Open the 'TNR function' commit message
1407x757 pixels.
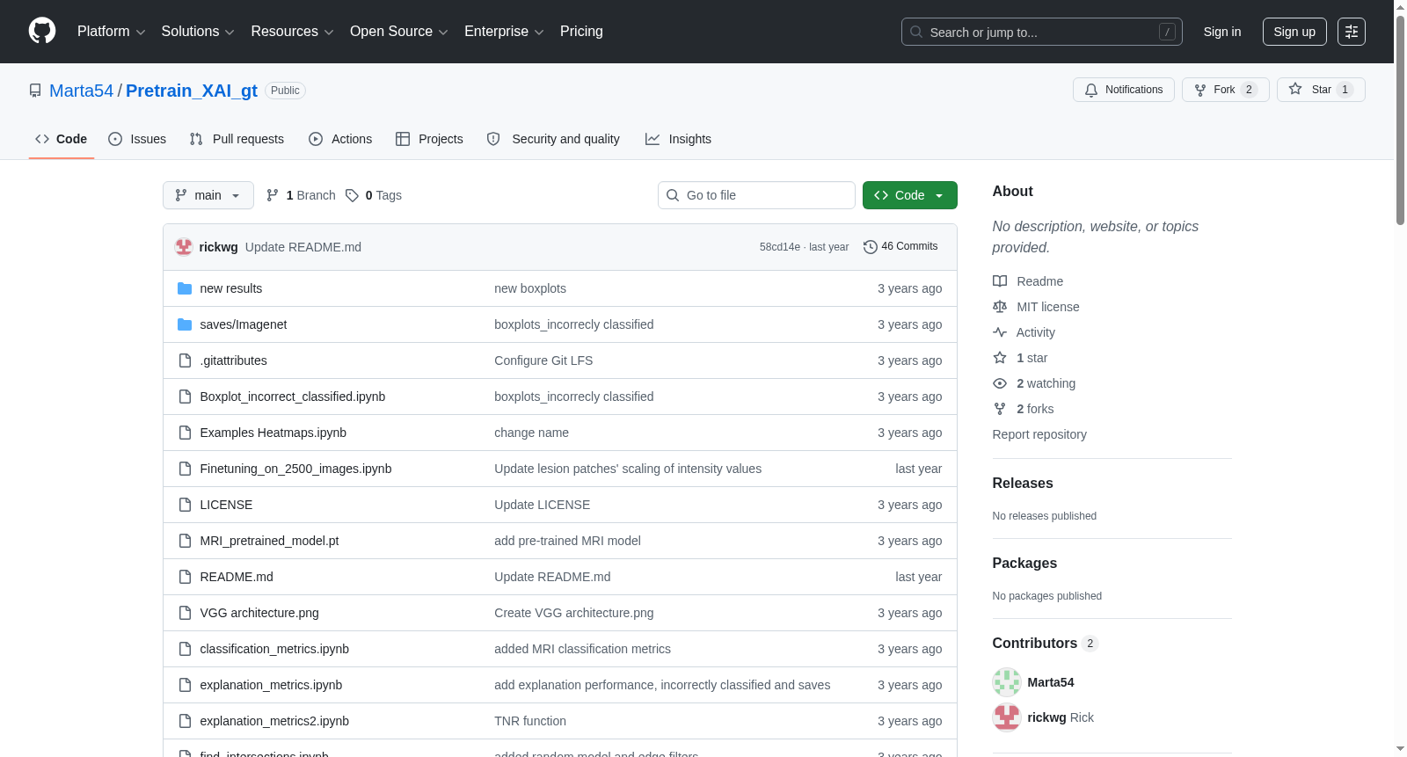point(530,721)
